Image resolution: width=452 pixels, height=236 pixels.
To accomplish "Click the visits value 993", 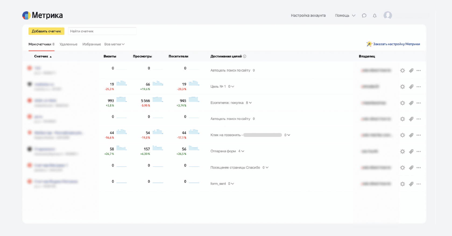I will 111,101.
